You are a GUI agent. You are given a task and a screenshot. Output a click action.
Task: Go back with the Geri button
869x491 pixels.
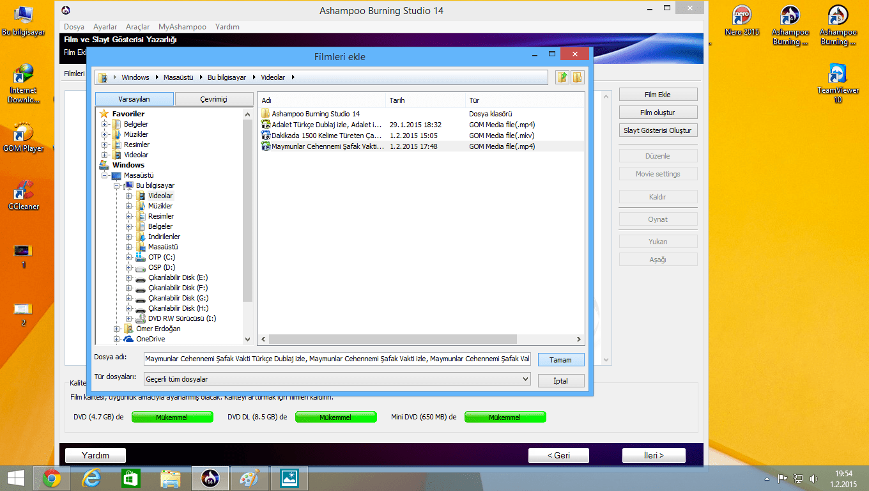(x=558, y=455)
